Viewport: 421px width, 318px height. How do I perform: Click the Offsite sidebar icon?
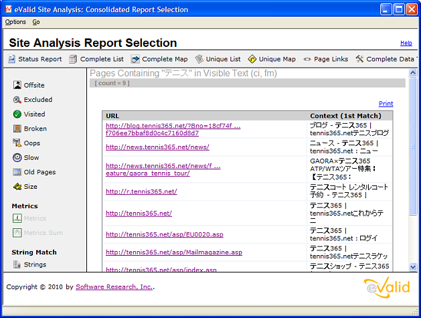point(17,85)
